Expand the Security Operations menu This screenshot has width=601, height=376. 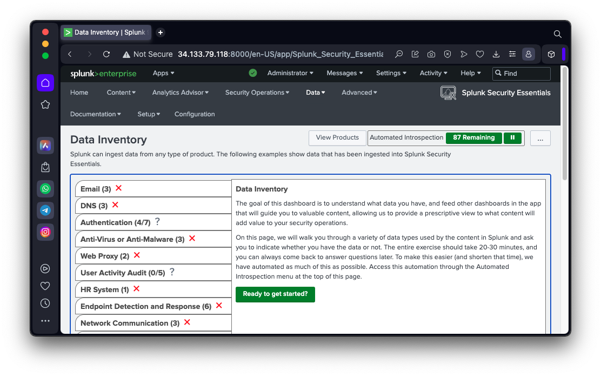tap(257, 93)
